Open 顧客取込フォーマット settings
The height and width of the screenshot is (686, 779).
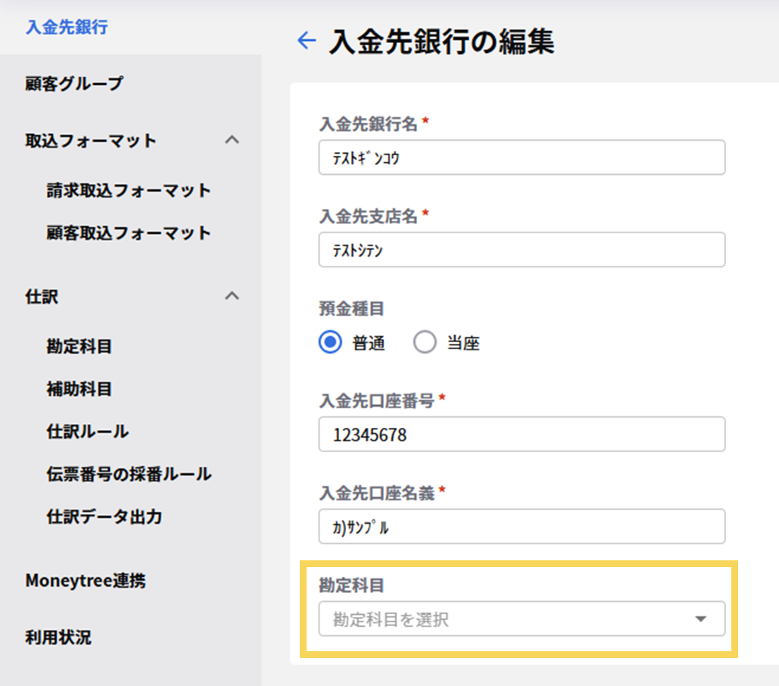click(x=128, y=232)
